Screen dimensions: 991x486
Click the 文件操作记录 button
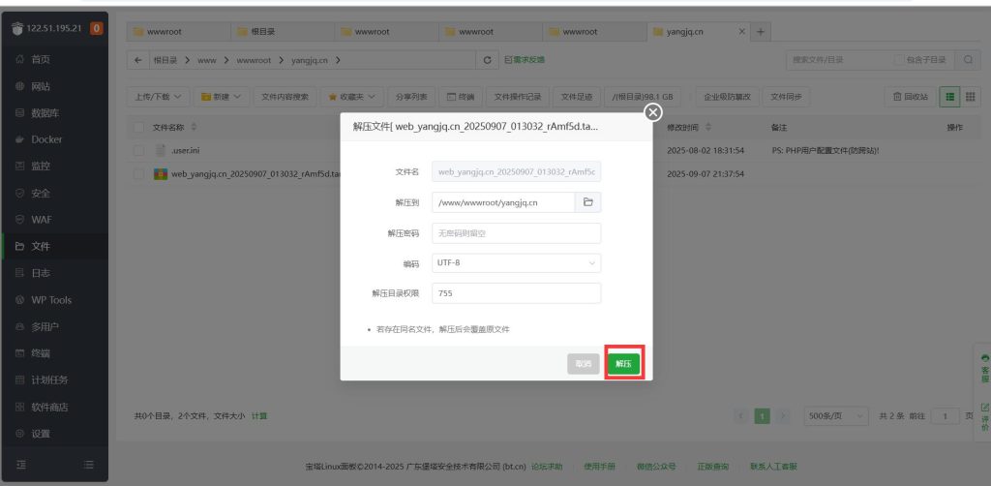(518, 97)
